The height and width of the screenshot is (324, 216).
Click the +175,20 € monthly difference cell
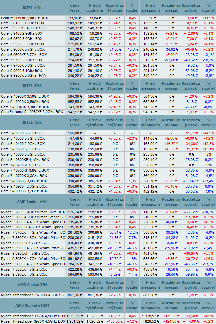click(x=171, y=316)
